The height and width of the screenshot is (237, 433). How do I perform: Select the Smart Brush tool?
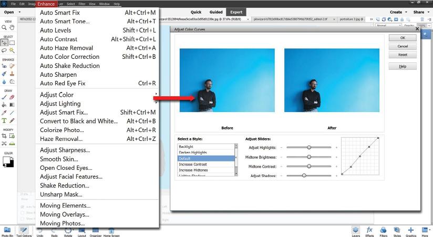4,74
